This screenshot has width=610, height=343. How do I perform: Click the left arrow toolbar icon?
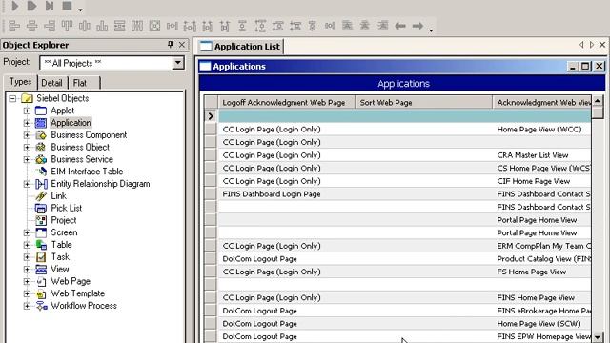pyautogui.click(x=400, y=26)
